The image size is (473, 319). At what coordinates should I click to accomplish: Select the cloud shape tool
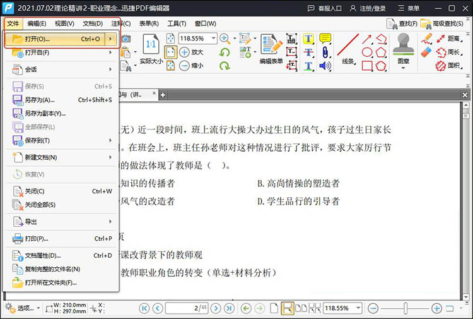point(381,66)
